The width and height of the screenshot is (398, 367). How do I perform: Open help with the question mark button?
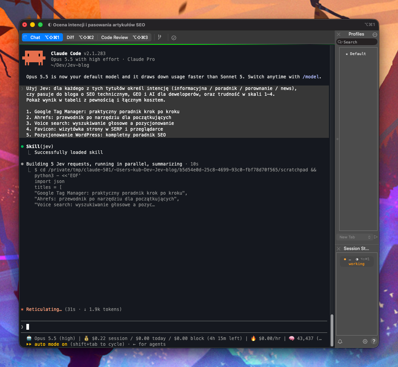(x=374, y=341)
